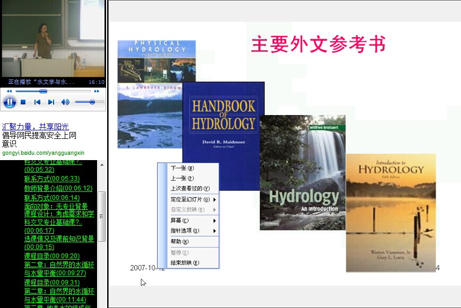Screen dimensions: 461x308
Task: Jump to 联系方式(00:05:33) chapter
Action: tap(52, 179)
